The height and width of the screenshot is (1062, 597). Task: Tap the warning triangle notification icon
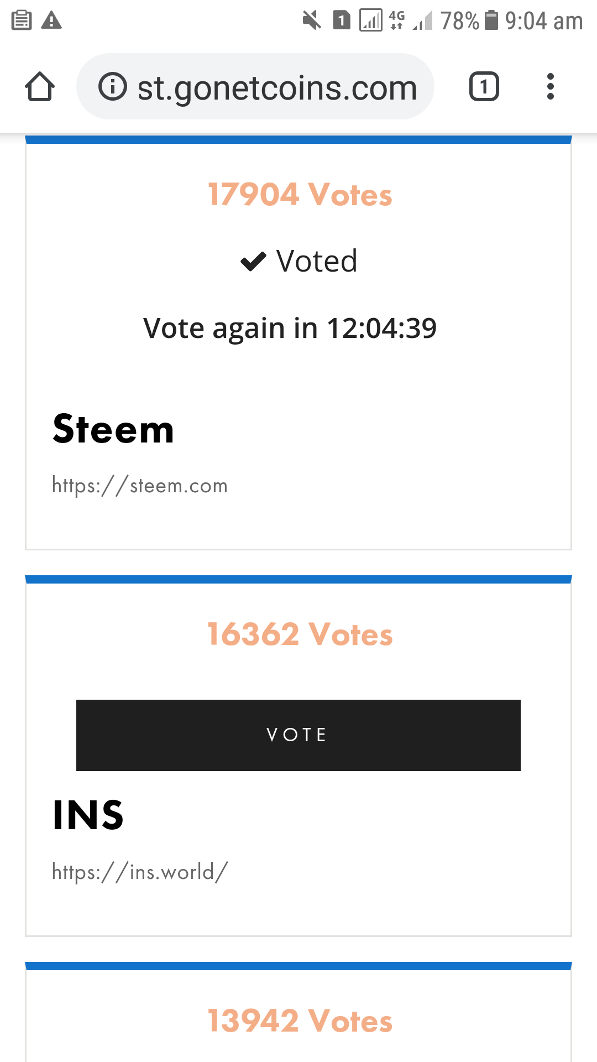tap(51, 20)
